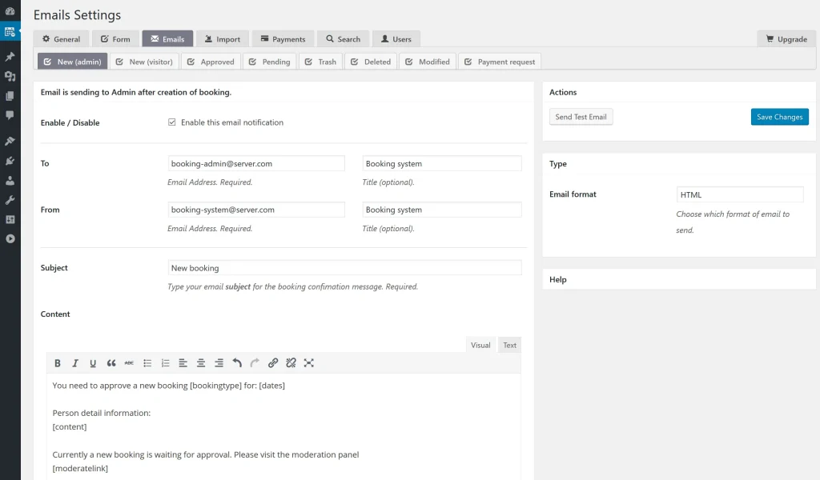
Task: Open the Email format dropdown
Action: point(739,194)
